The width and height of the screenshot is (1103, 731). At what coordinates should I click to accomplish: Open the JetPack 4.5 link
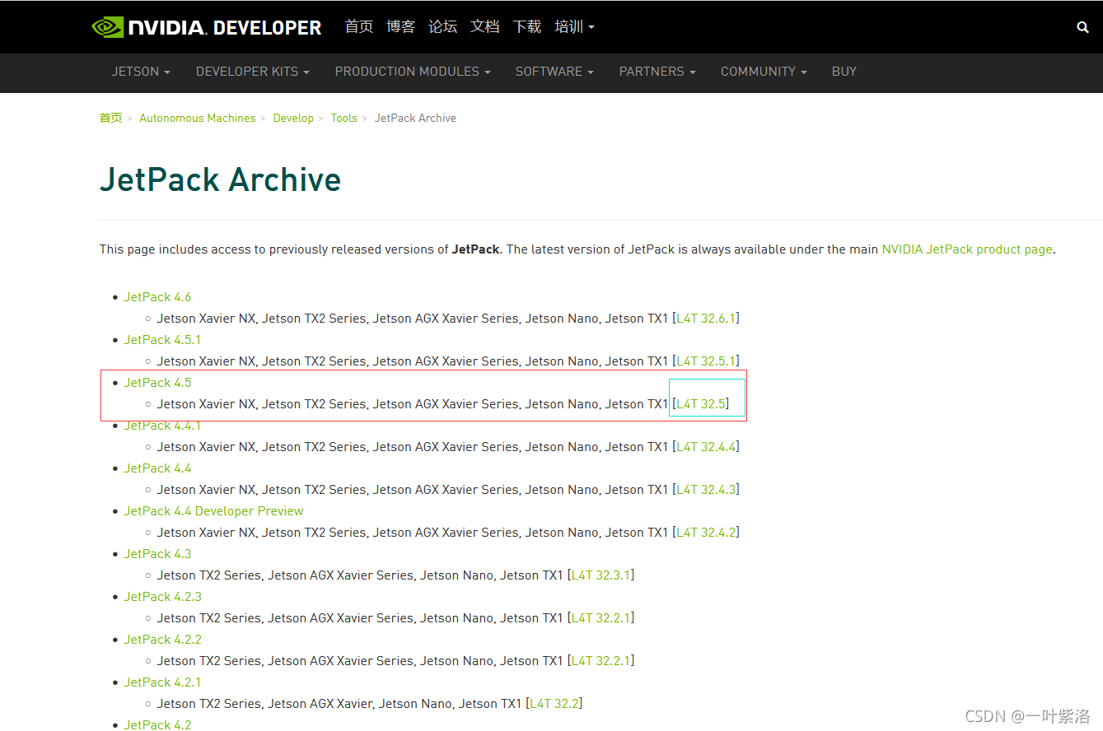click(x=157, y=383)
